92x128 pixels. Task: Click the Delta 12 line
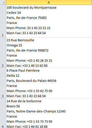[13, 76]
